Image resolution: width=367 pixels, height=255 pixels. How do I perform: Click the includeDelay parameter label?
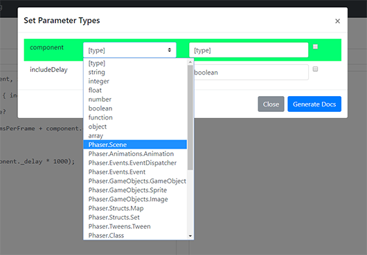point(48,70)
